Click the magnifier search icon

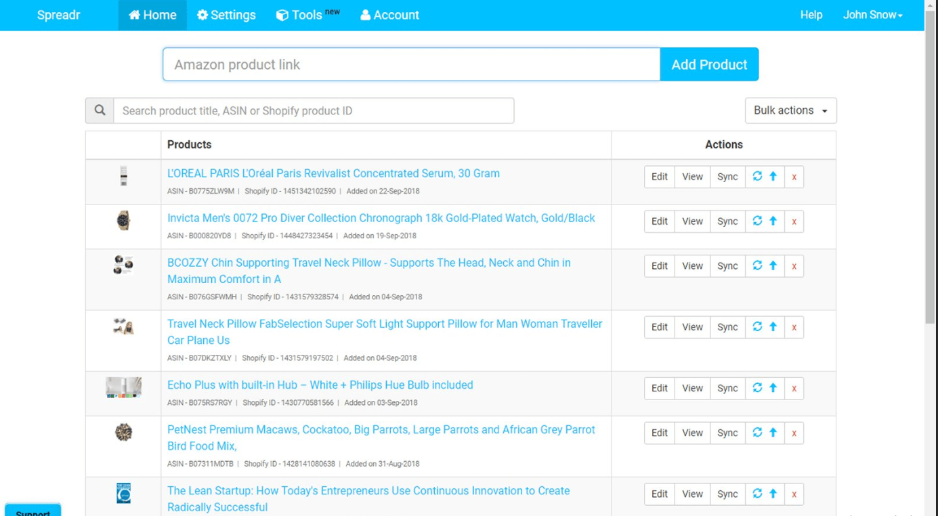click(x=100, y=110)
